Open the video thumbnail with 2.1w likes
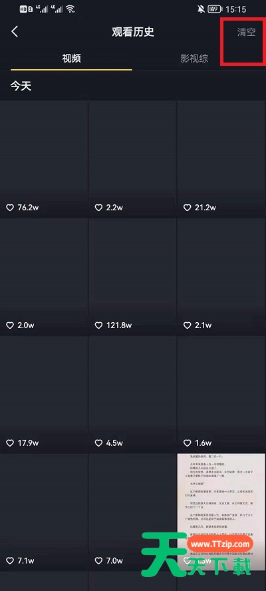Image resolution: width=266 pixels, height=591 pixels. tap(221, 276)
